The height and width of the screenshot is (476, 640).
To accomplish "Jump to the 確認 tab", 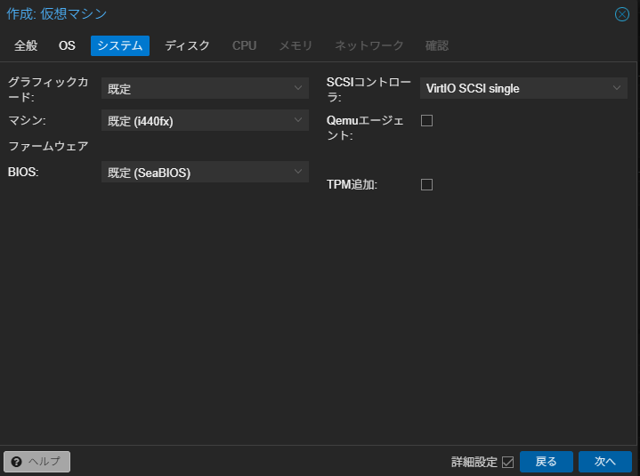I will [437, 45].
